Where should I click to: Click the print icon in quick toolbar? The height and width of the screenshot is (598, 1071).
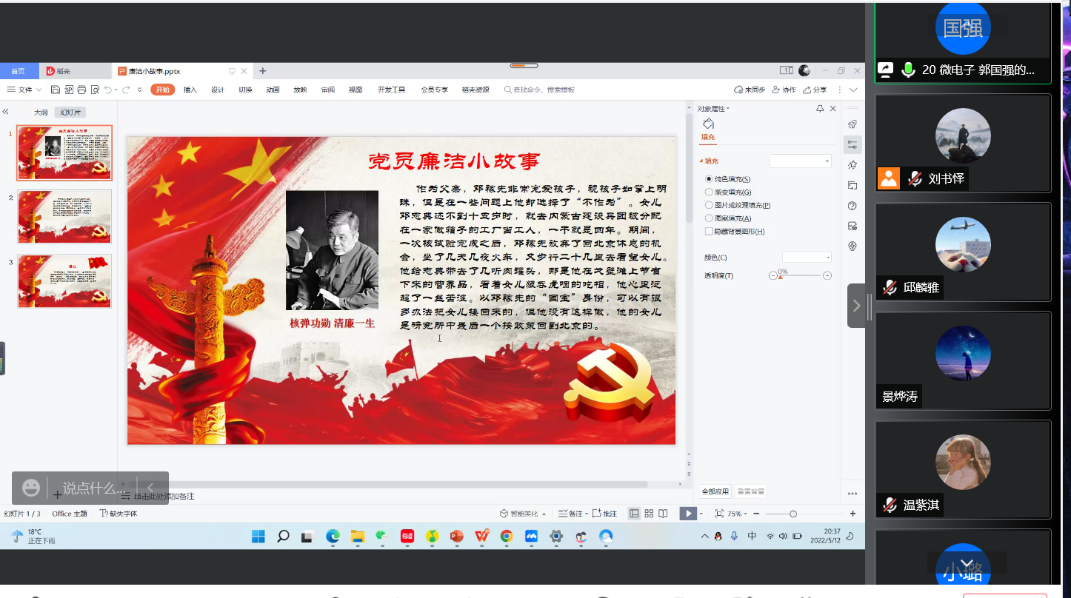point(81,90)
